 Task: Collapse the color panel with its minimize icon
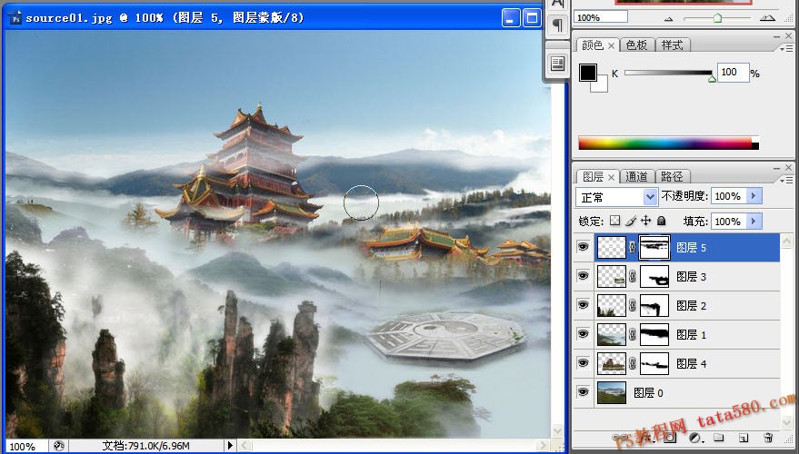[776, 36]
